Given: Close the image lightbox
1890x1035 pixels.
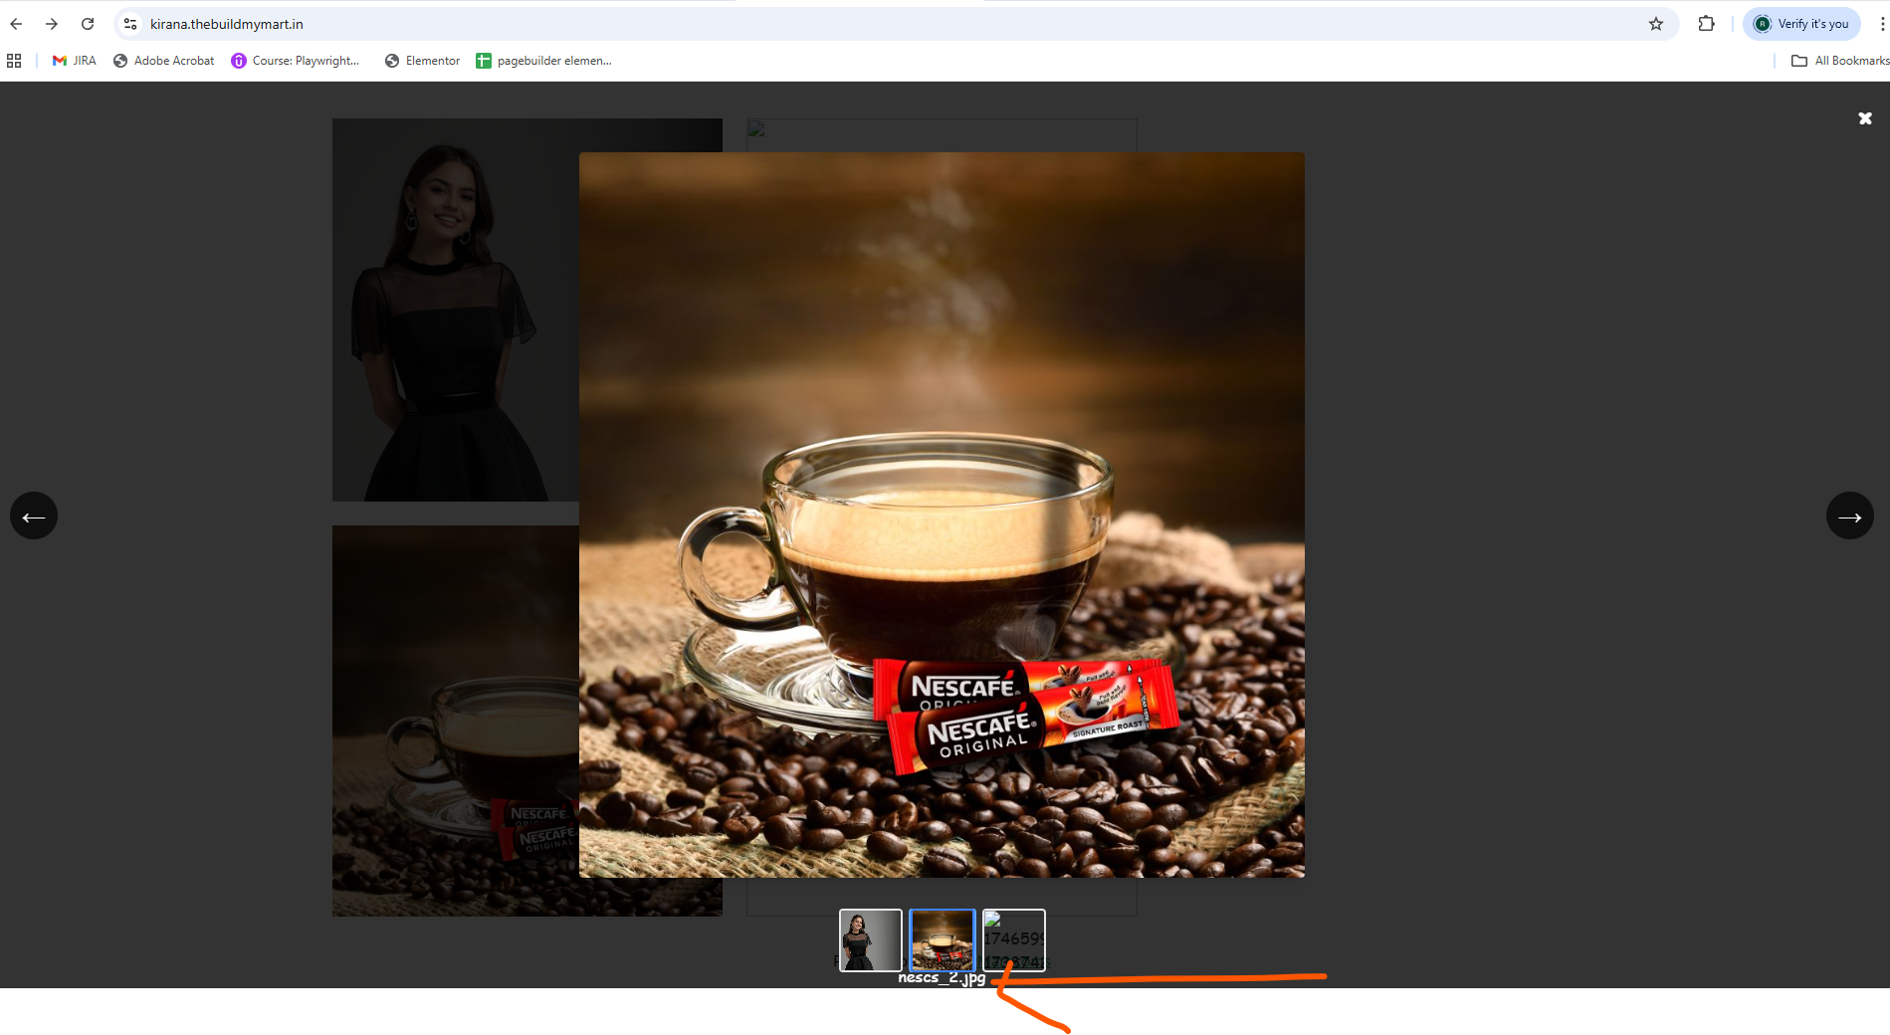Looking at the screenshot, I should click(x=1865, y=118).
